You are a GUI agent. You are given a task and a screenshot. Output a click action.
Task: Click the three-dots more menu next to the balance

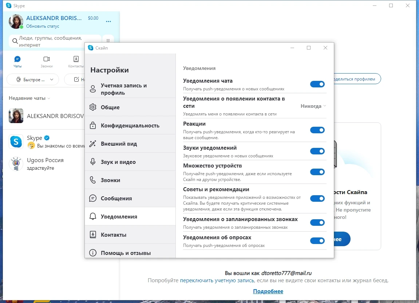coord(108,21)
